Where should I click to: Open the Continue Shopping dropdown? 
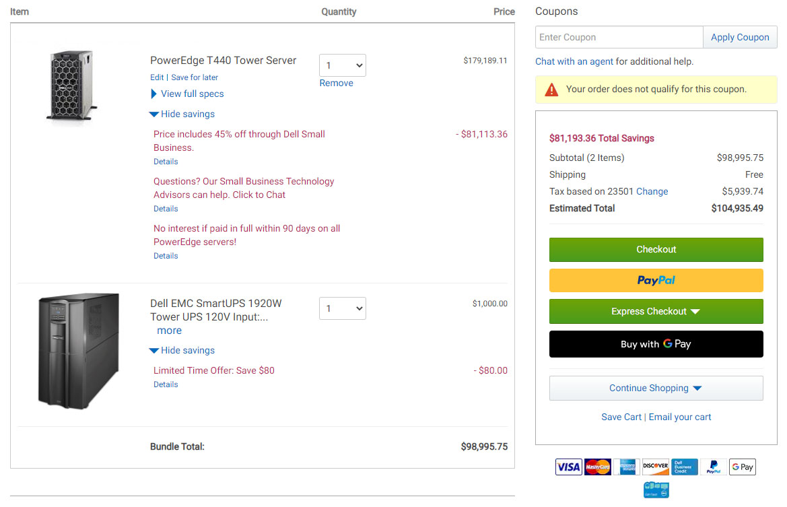[x=656, y=388]
